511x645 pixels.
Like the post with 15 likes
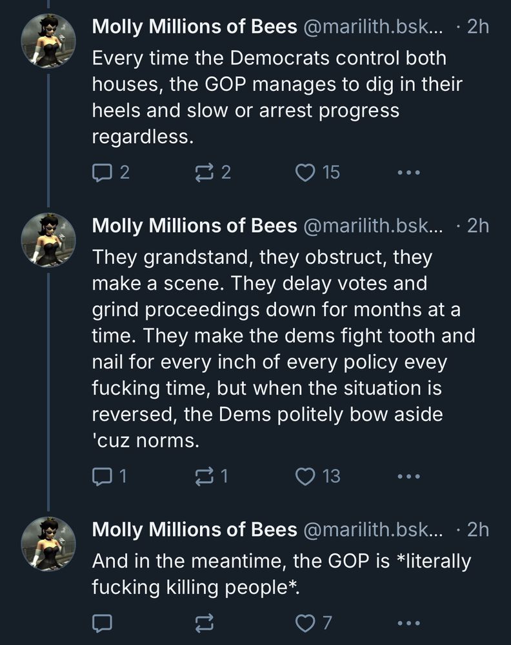(305, 172)
